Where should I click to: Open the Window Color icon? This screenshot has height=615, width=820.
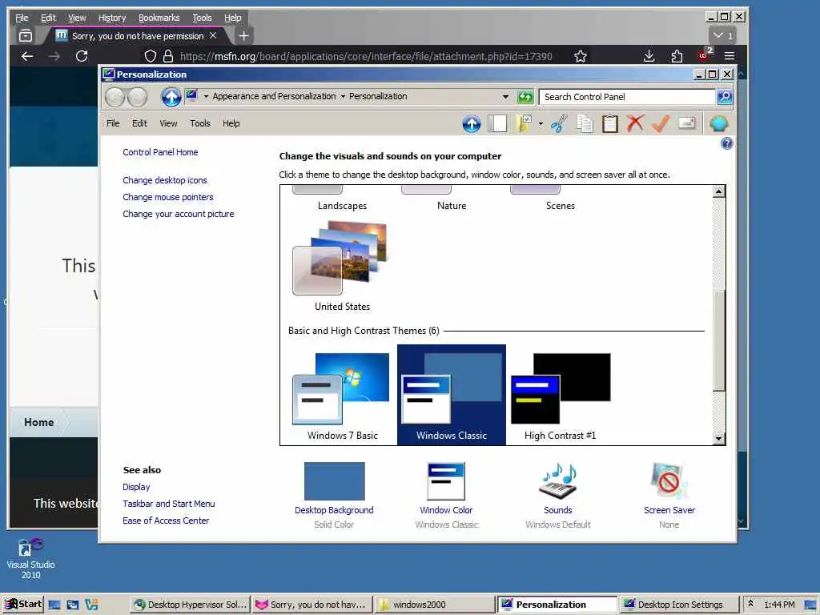(x=446, y=481)
